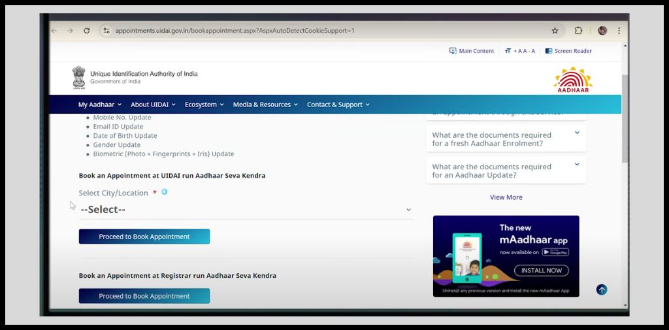Click the +A A -A text size control
Screen dimensions: 669x330
519,51
